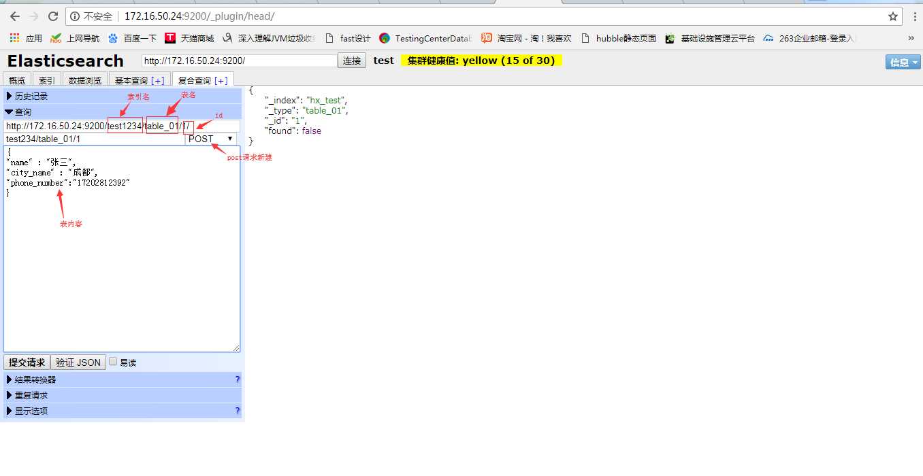Screen dimensions: 923x476
Task: Click the cluster address input field
Action: [239, 61]
